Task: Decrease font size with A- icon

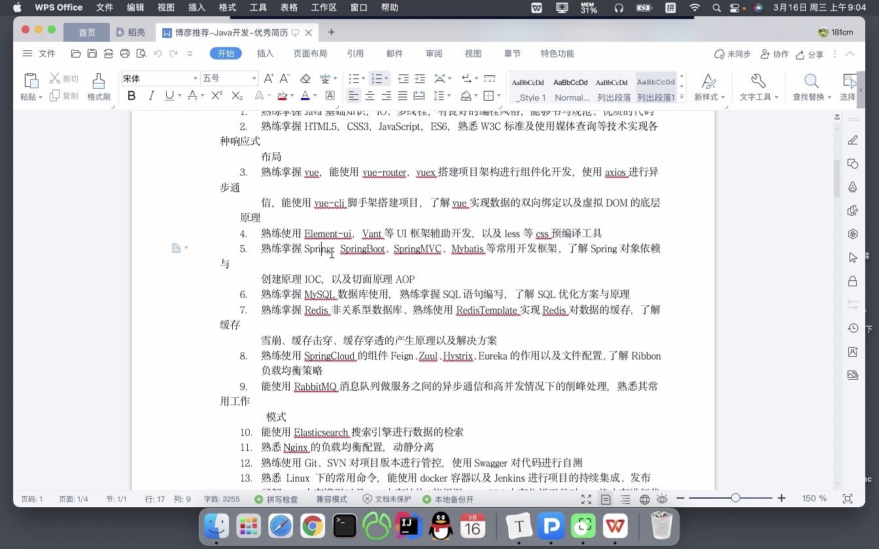Action: coord(284,78)
